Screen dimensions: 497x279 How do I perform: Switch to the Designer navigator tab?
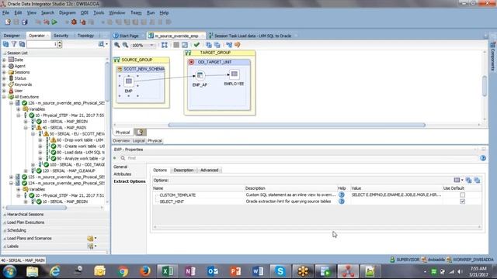click(12, 36)
